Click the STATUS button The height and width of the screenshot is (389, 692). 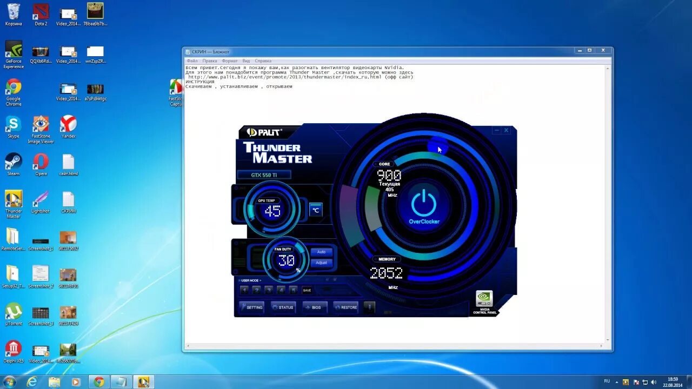[x=283, y=307]
